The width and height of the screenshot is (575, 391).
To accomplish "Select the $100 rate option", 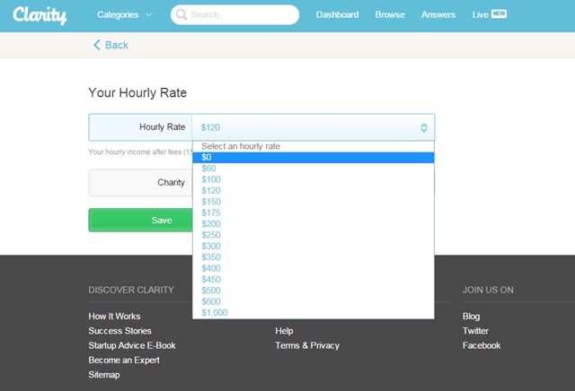I will tap(314, 179).
